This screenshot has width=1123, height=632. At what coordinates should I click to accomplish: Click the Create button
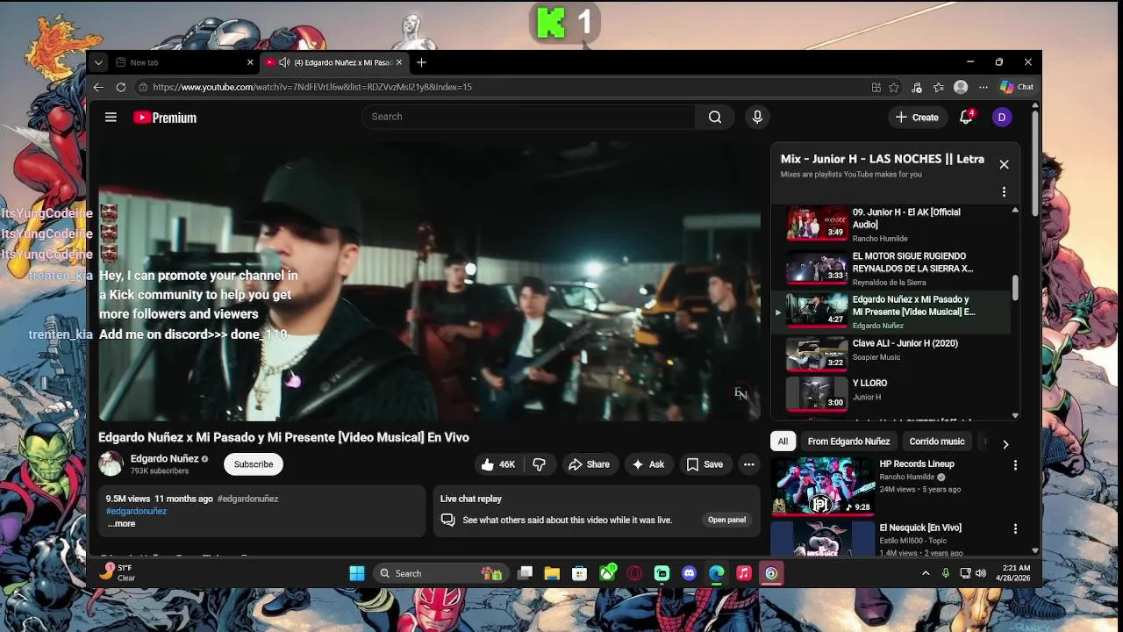click(x=917, y=117)
